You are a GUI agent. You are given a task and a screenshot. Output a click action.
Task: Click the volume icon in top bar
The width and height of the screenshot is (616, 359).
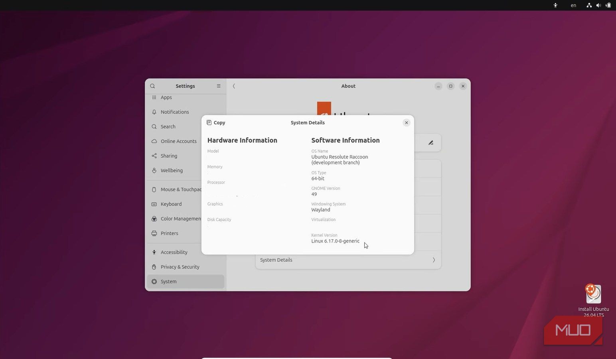(598, 5)
